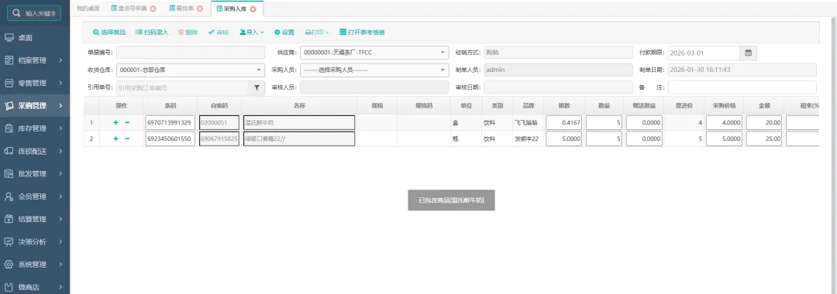
Task: Close the 要货单 tab
Action: point(200,9)
